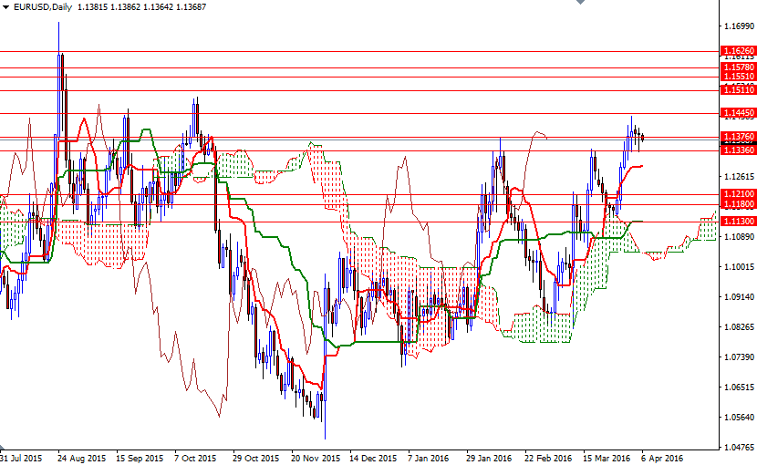Click the 6 Apr 2016 date label
This screenshot has height=465, width=757.
pos(661,458)
